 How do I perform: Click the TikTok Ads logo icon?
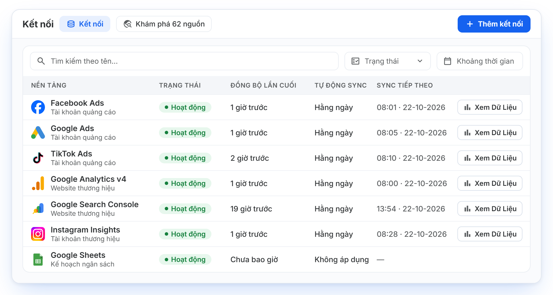(38, 158)
